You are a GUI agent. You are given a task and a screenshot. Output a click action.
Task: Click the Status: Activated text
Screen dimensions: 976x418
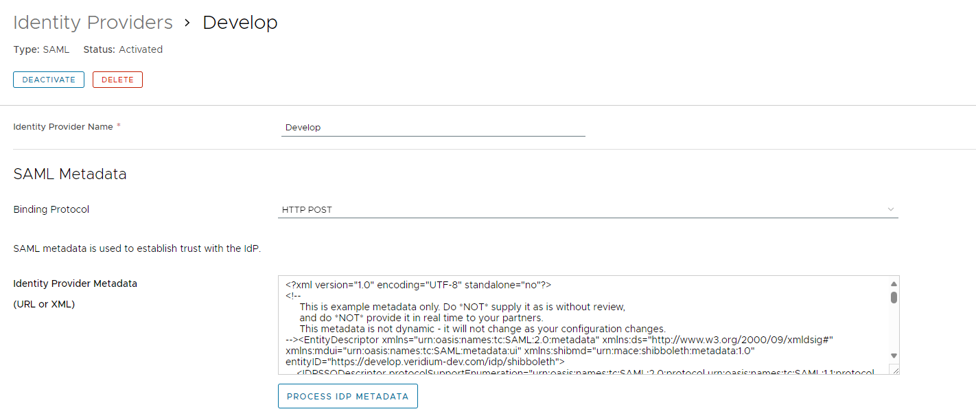[x=123, y=49]
